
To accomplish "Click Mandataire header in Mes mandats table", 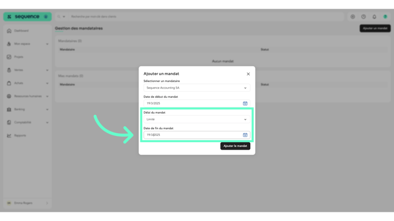I will pyautogui.click(x=67, y=85).
